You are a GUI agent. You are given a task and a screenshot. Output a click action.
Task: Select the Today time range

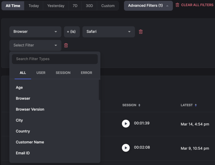[34, 6]
